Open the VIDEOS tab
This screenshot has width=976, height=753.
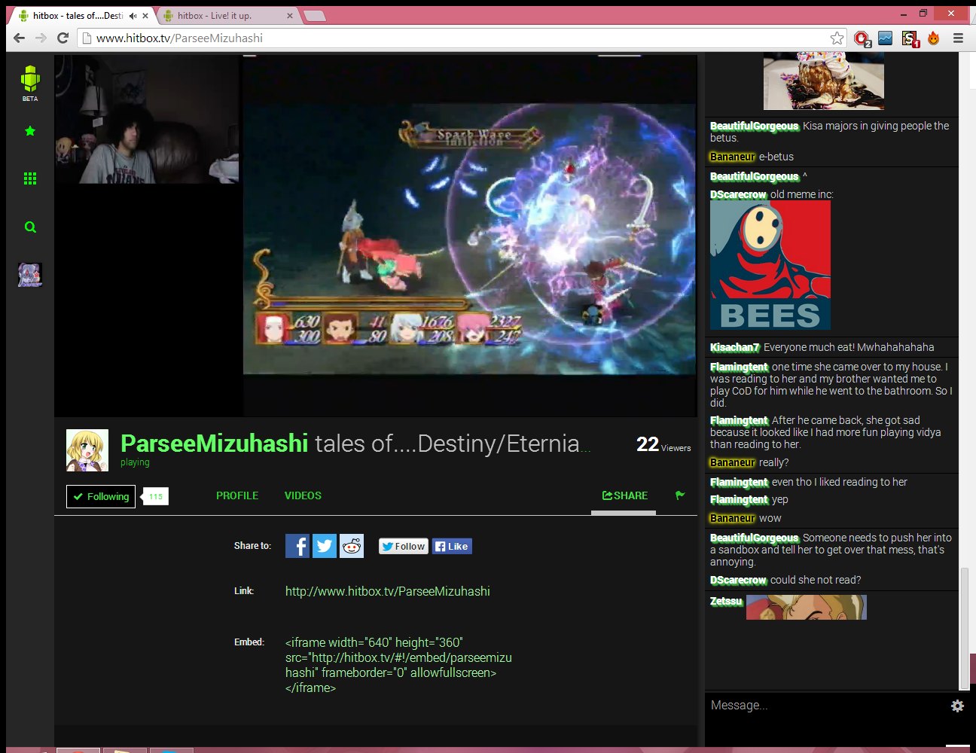click(303, 495)
